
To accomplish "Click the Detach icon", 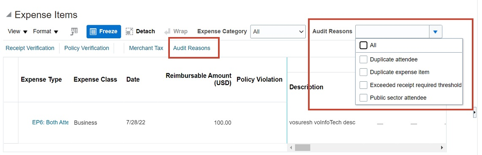I will [x=129, y=32].
